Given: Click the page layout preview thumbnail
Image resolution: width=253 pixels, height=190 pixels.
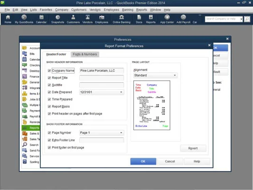Looking at the screenshot, I should coord(152,105).
